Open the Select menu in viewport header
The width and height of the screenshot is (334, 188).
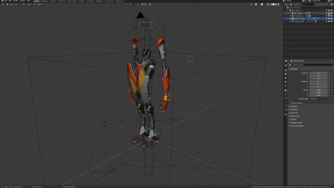[29, 4]
